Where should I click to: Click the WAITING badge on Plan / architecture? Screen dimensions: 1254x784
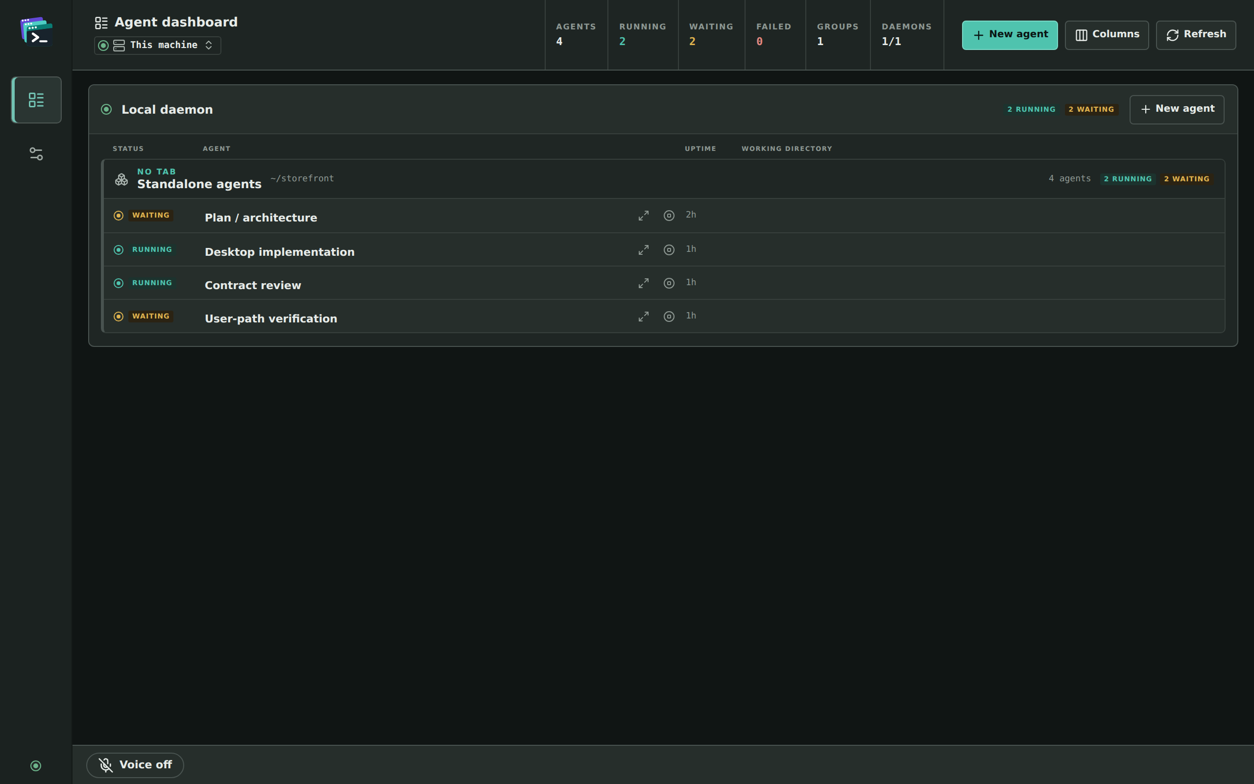click(x=151, y=215)
